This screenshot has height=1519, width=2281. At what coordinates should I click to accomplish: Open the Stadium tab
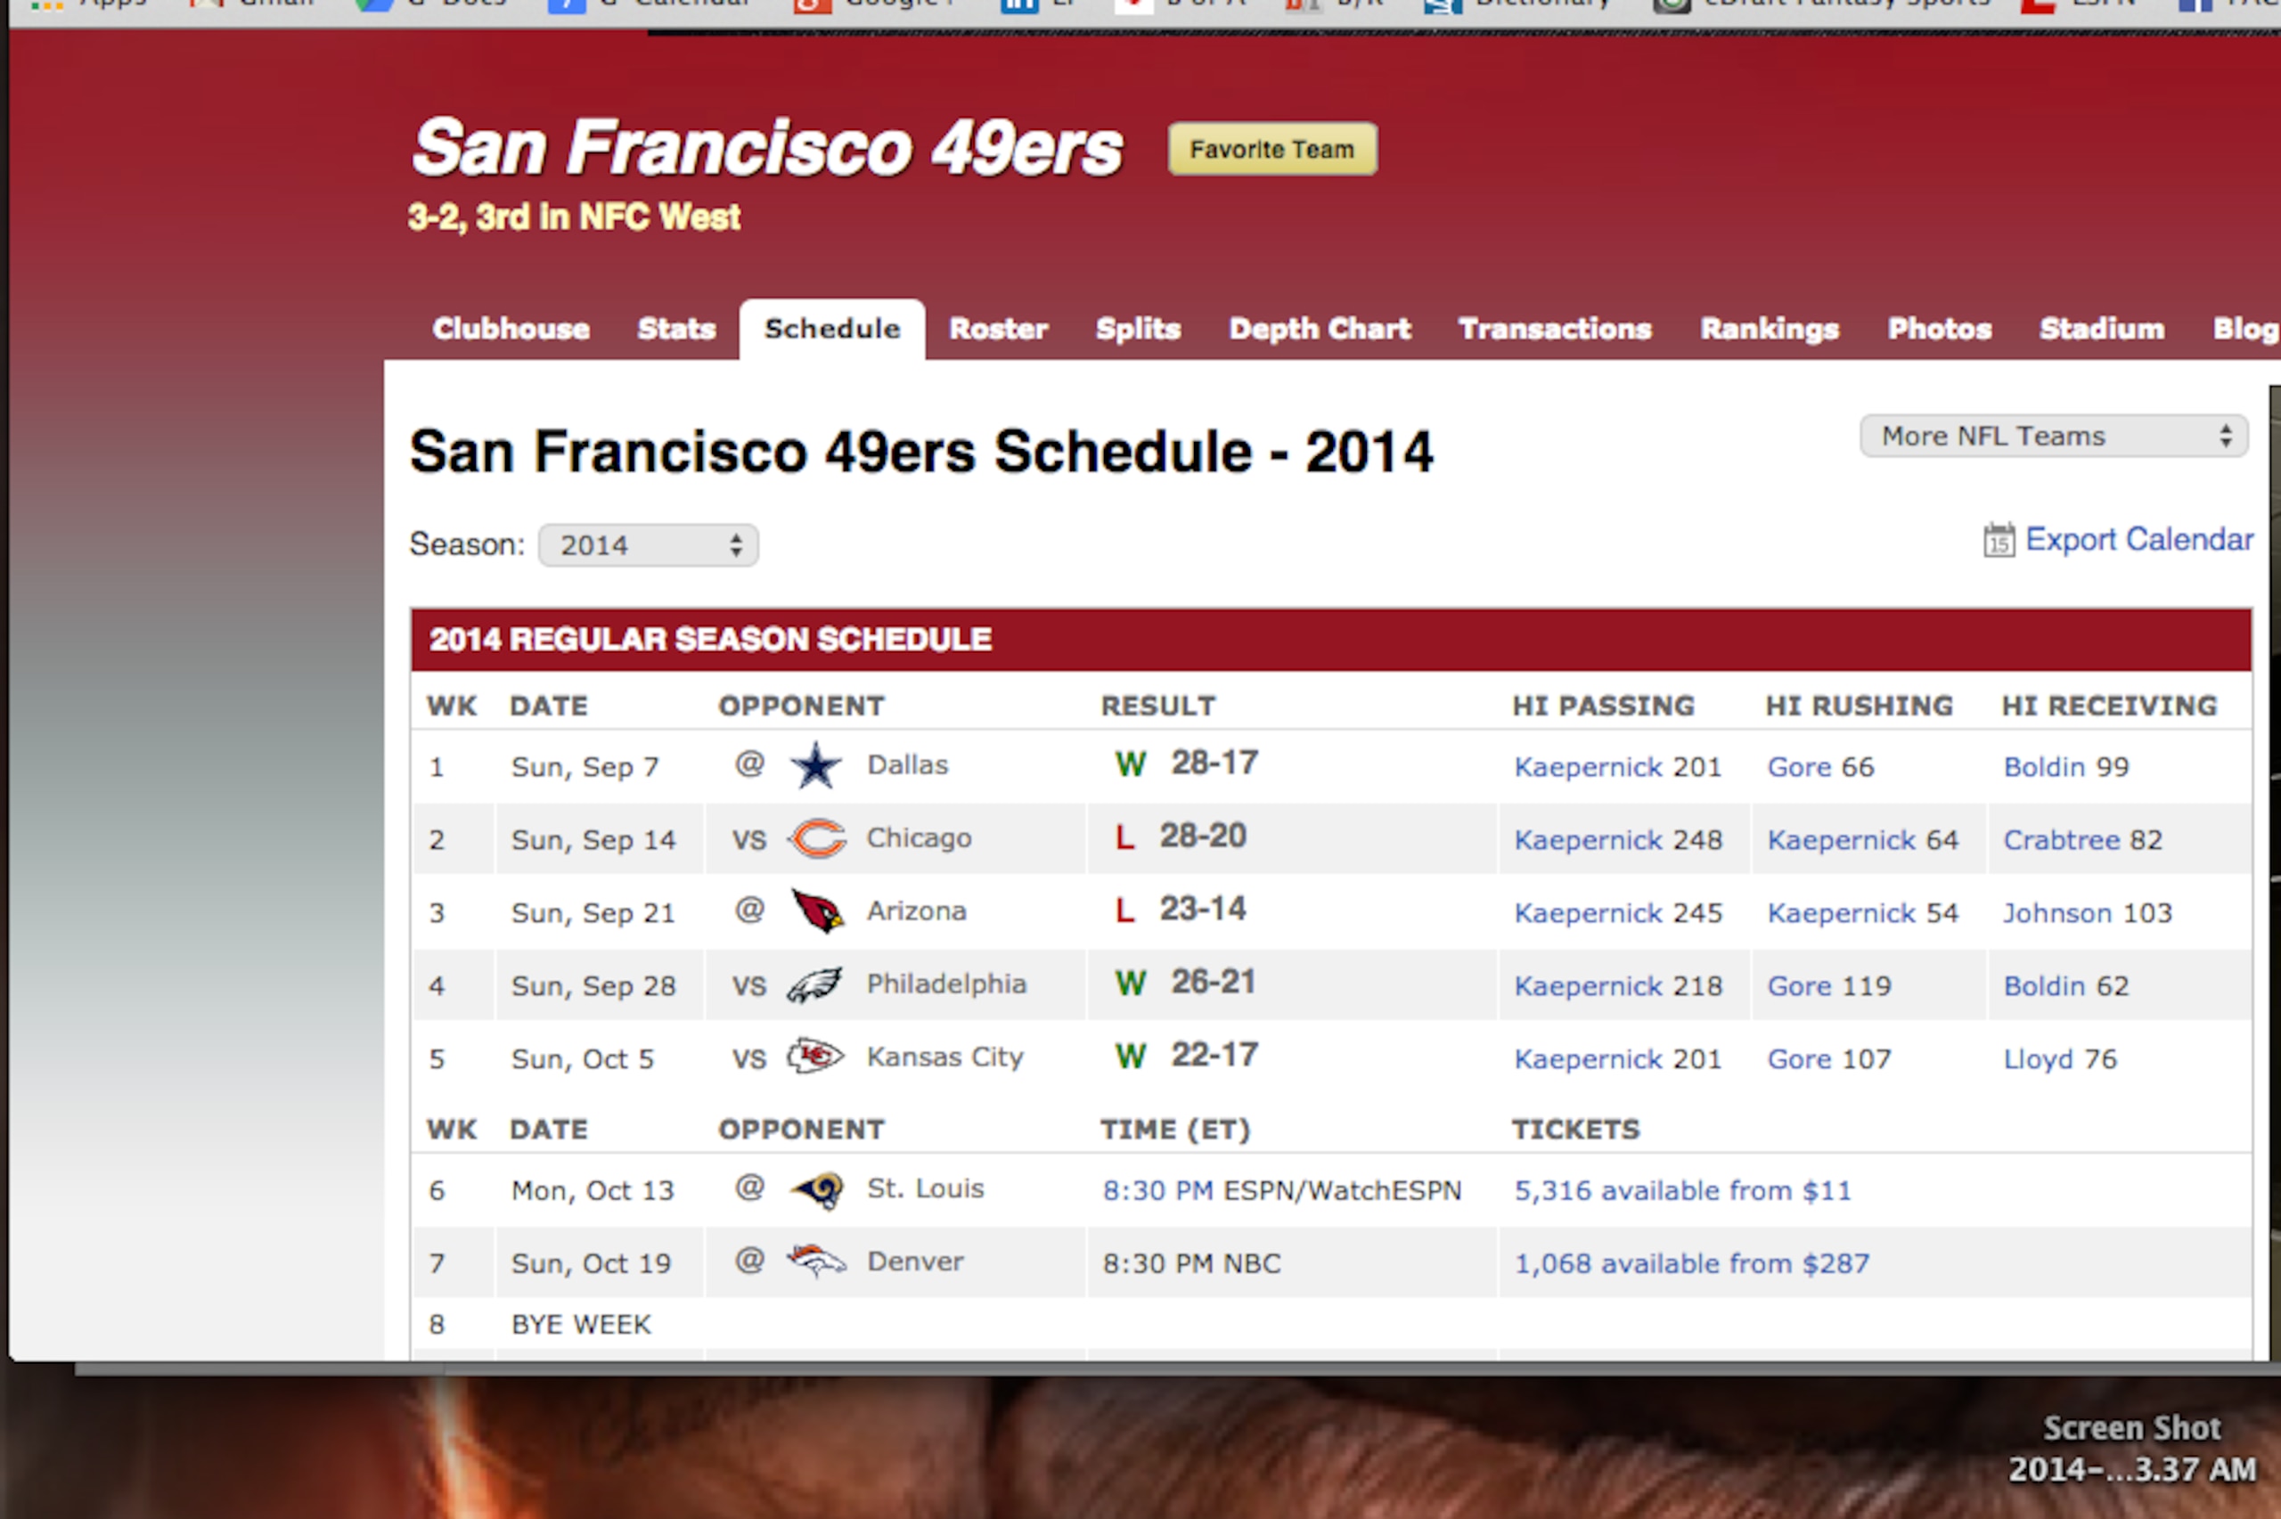(x=2102, y=330)
